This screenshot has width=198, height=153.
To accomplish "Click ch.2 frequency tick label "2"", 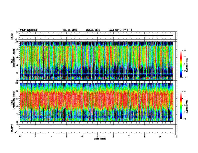I will (18, 114).
